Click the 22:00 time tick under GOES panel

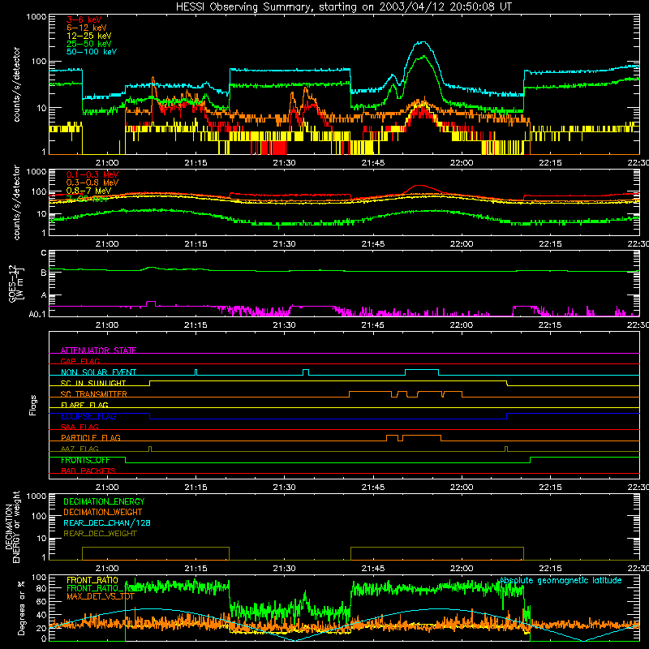[462, 325]
